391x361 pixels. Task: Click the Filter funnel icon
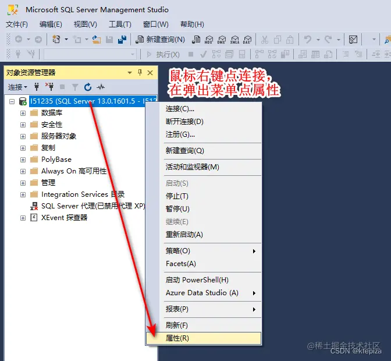(75, 87)
